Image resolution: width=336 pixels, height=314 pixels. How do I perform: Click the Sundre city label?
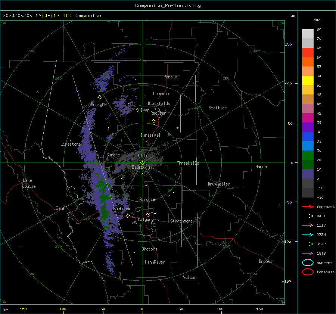pos(113,155)
